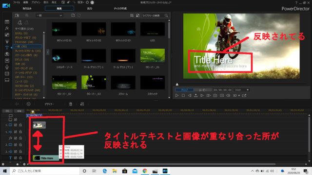
Task: Open the 3D mode dropdown arrow
Action: [239, 95]
